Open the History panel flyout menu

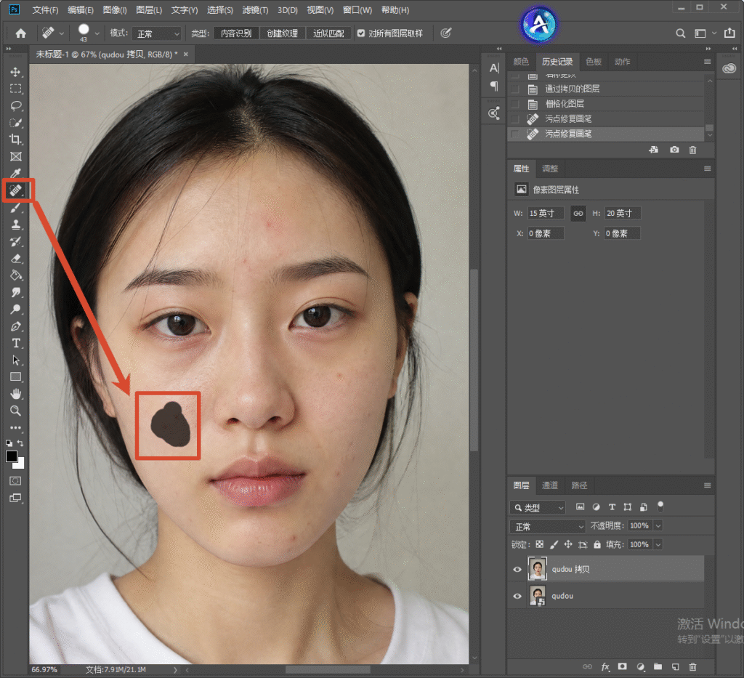(x=707, y=62)
